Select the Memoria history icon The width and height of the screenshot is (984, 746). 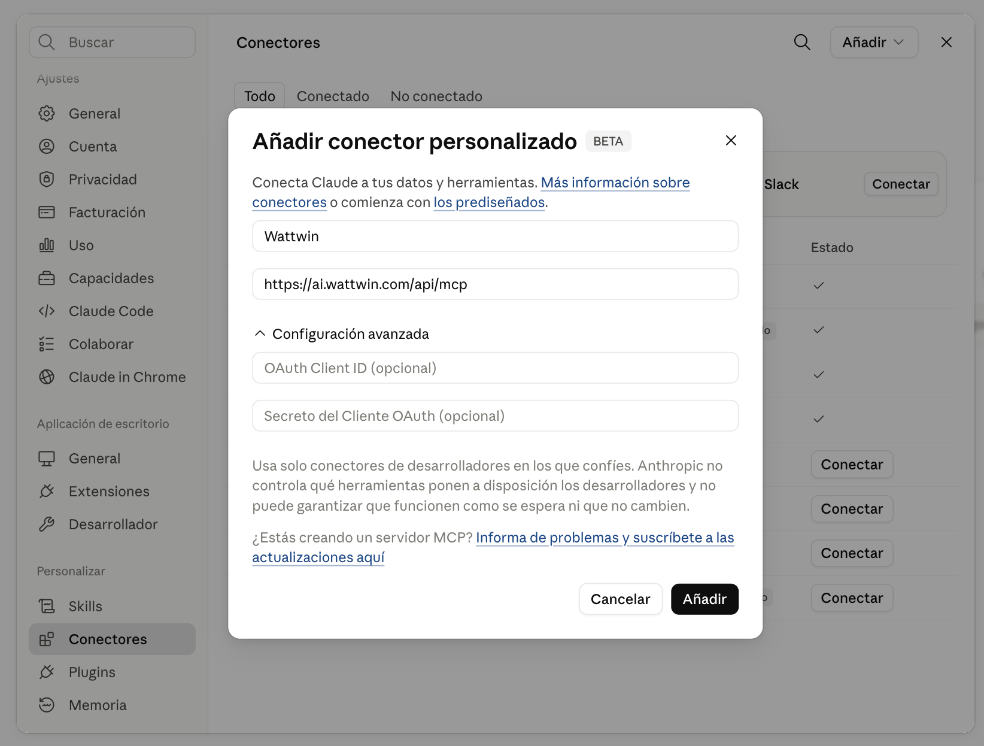pyautogui.click(x=47, y=705)
